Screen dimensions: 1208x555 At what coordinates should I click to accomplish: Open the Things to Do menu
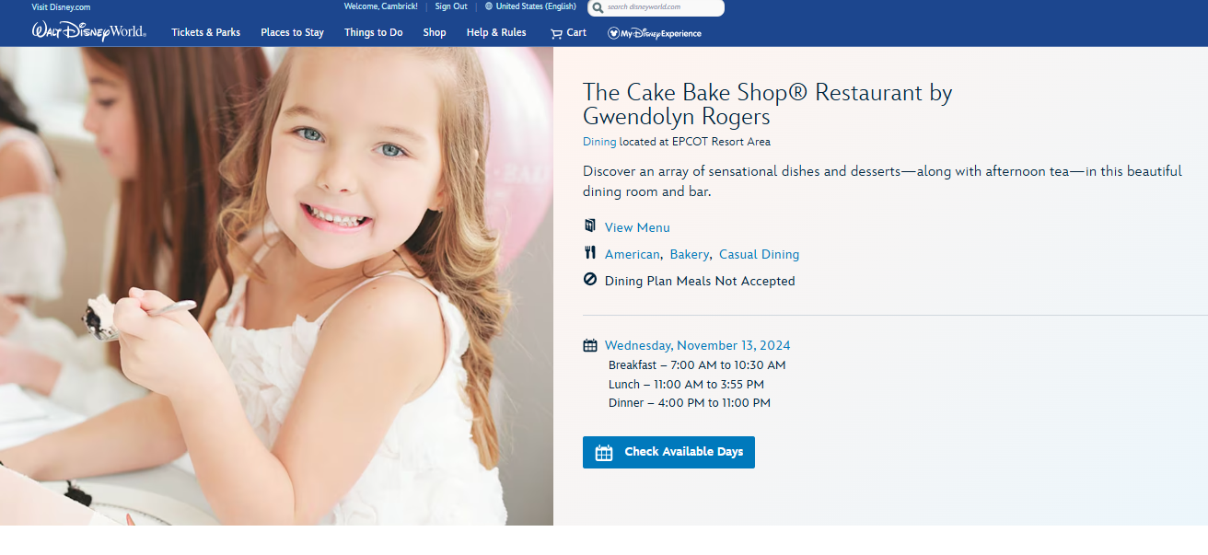click(373, 32)
